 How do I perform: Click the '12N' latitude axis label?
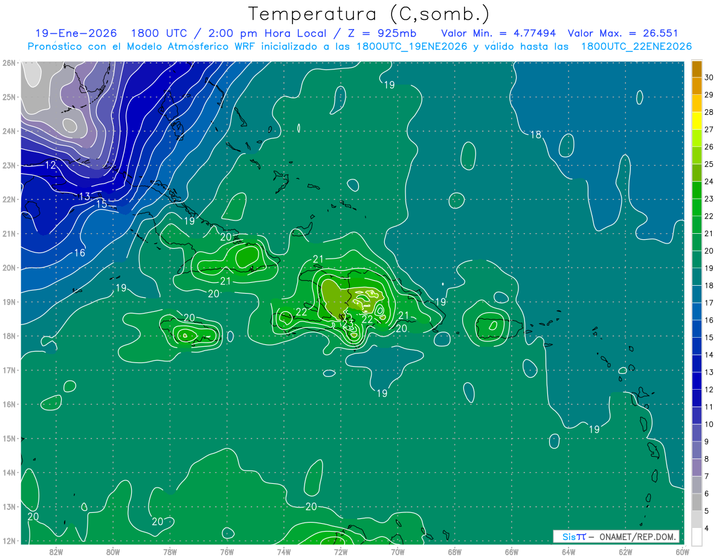tap(9, 541)
